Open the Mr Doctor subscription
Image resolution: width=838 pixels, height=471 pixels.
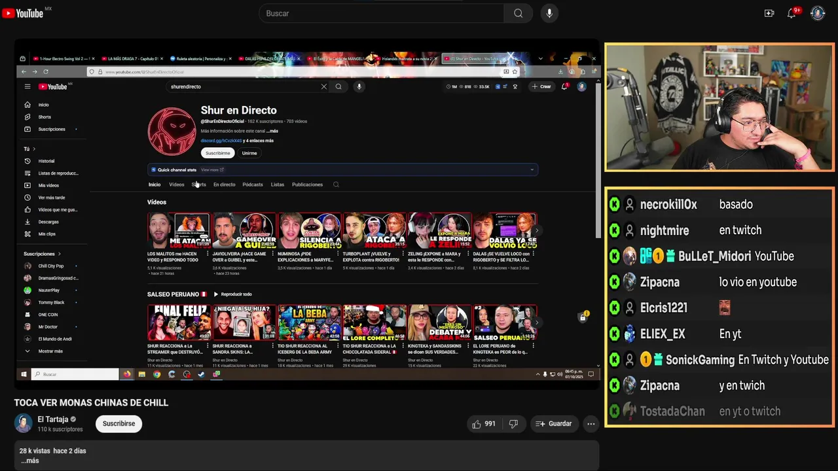coord(48,326)
